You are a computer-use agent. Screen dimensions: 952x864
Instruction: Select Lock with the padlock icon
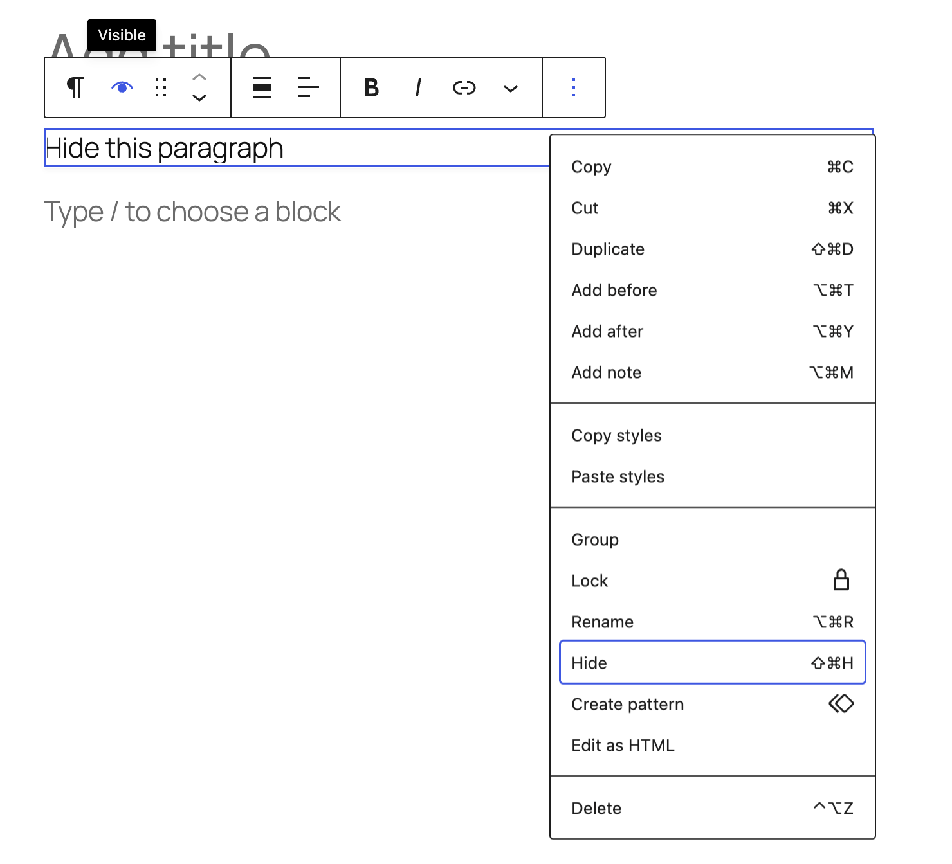(713, 580)
